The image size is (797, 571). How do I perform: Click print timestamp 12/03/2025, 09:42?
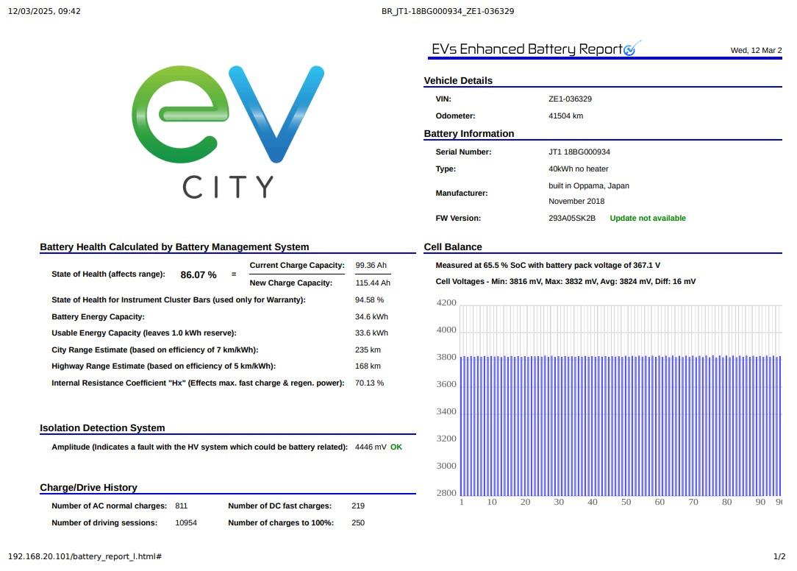pyautogui.click(x=44, y=11)
